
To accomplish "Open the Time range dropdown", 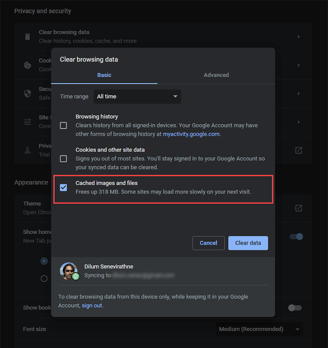I will [137, 96].
